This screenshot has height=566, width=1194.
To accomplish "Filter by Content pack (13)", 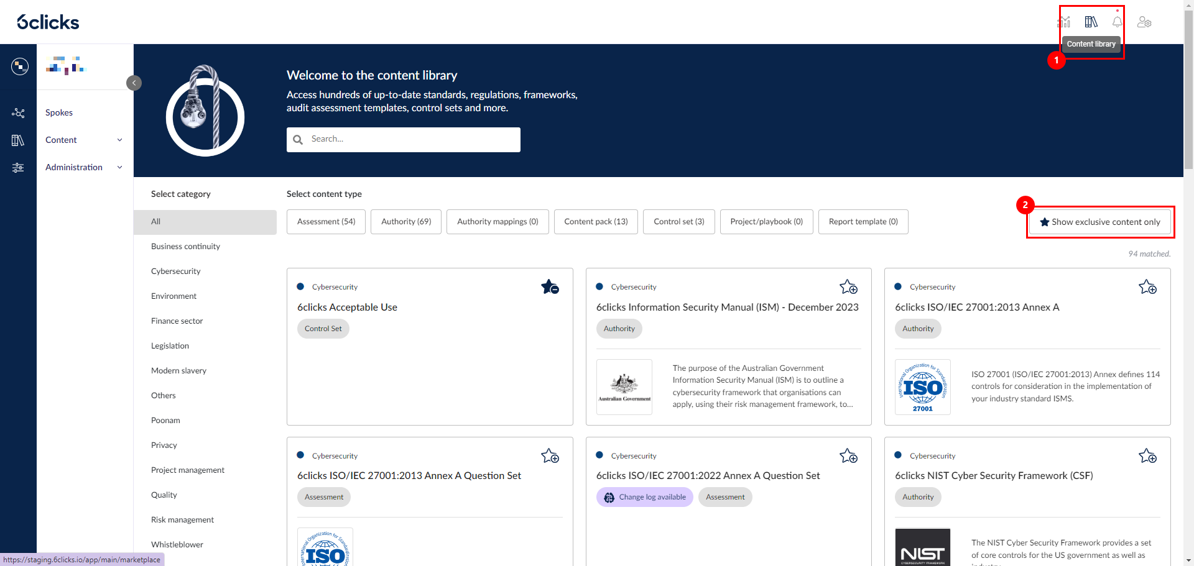I will pos(596,222).
